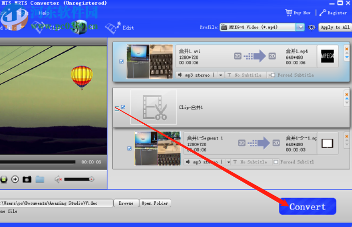352x227 pixels.
Task: Click the MPEG4 output format icon
Action: click(x=327, y=56)
